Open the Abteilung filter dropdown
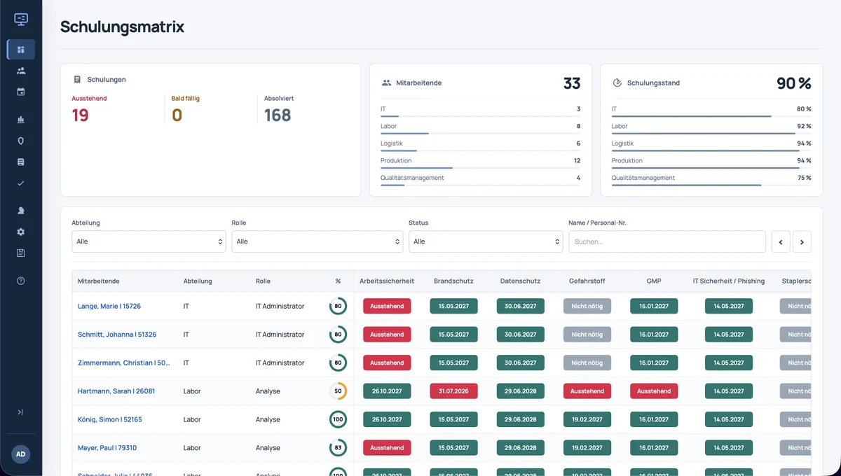The image size is (841, 476). tap(149, 241)
